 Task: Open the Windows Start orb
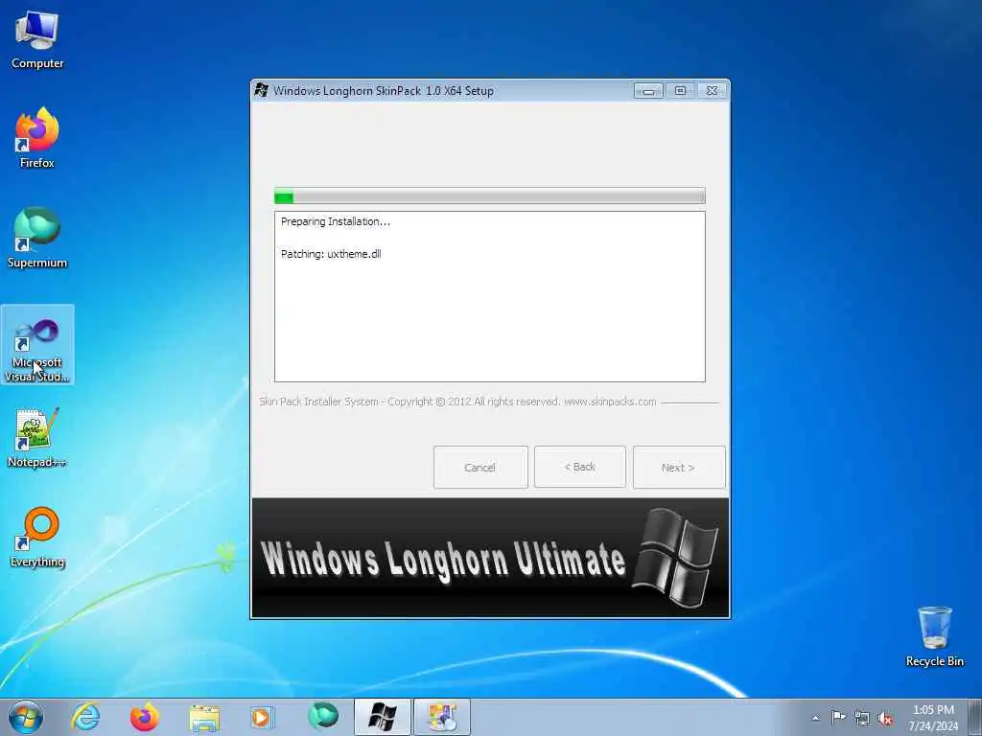[x=26, y=717]
